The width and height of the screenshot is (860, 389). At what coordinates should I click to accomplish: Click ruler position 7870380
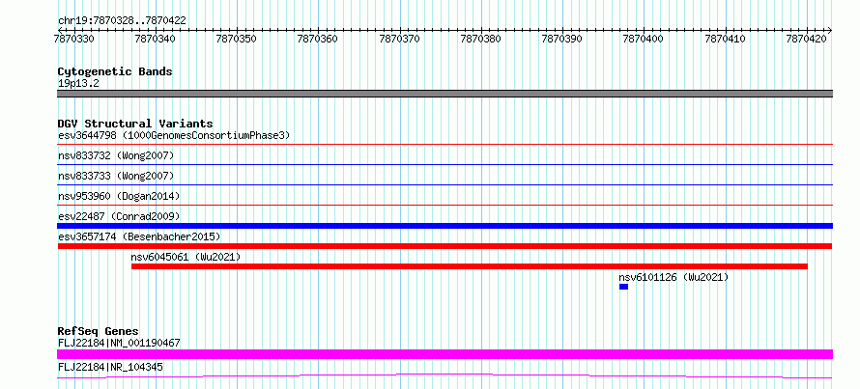pyautogui.click(x=481, y=39)
